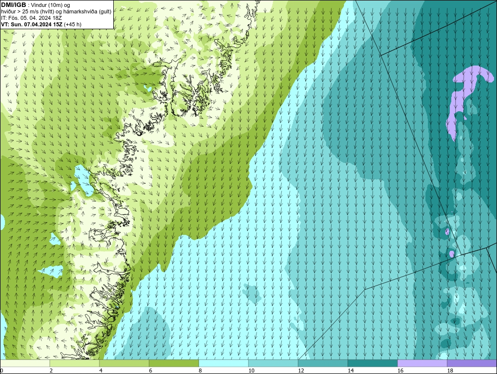
Task: Click the legend value label 14
Action: [x=350, y=371]
